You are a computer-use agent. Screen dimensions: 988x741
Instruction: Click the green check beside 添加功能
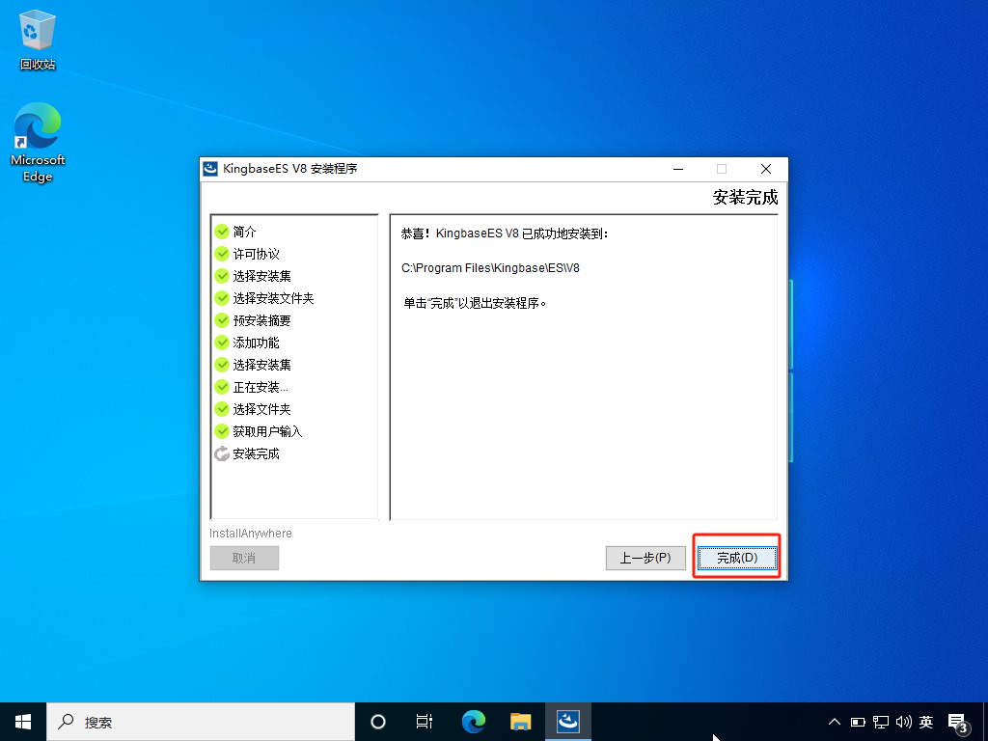[x=222, y=343]
